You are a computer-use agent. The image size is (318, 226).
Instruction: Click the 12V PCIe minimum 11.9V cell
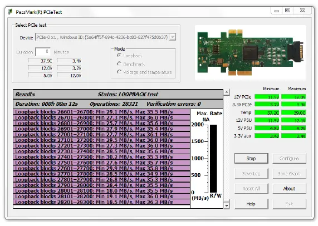pos(267,97)
